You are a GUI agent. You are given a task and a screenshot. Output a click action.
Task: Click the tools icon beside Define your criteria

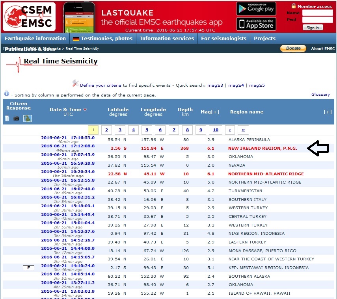[75, 83]
